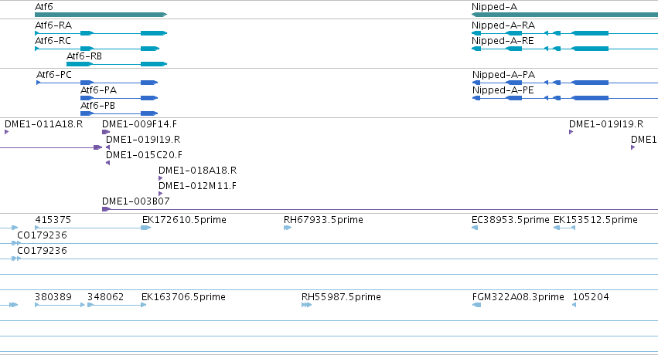Select the DME1-003B07 purple feature start
Viewport: 658px width, 355px height.
pos(106,209)
